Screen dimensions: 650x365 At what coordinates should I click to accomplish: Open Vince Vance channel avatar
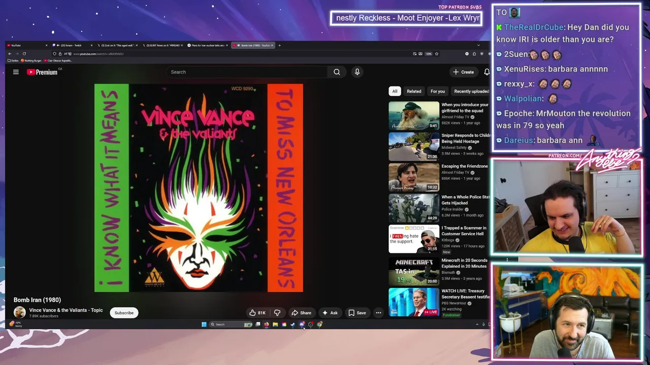point(20,313)
